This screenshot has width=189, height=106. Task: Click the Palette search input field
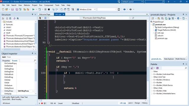pyautogui.click(x=173, y=68)
